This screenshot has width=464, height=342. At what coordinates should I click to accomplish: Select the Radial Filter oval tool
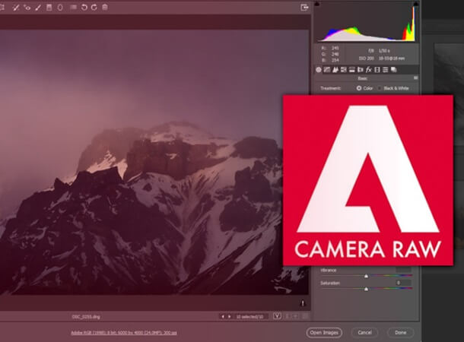pos(60,8)
